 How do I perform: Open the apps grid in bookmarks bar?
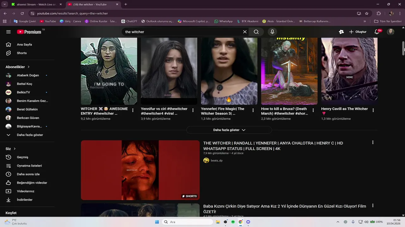[4, 21]
